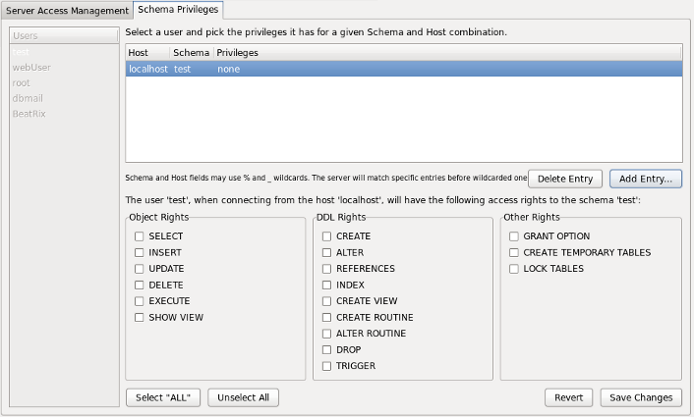694x417 pixels.
Task: Enable the CREATE VIEW DDL right
Action: pos(327,301)
